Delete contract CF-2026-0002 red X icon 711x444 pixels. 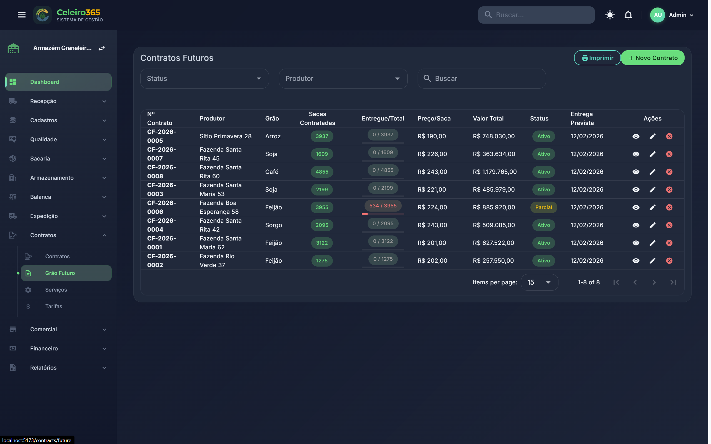pyautogui.click(x=669, y=261)
